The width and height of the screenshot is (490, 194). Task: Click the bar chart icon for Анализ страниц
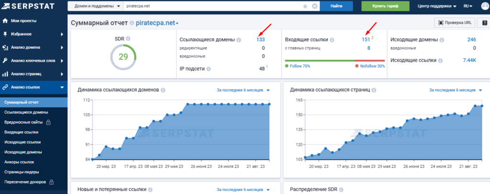(5, 74)
